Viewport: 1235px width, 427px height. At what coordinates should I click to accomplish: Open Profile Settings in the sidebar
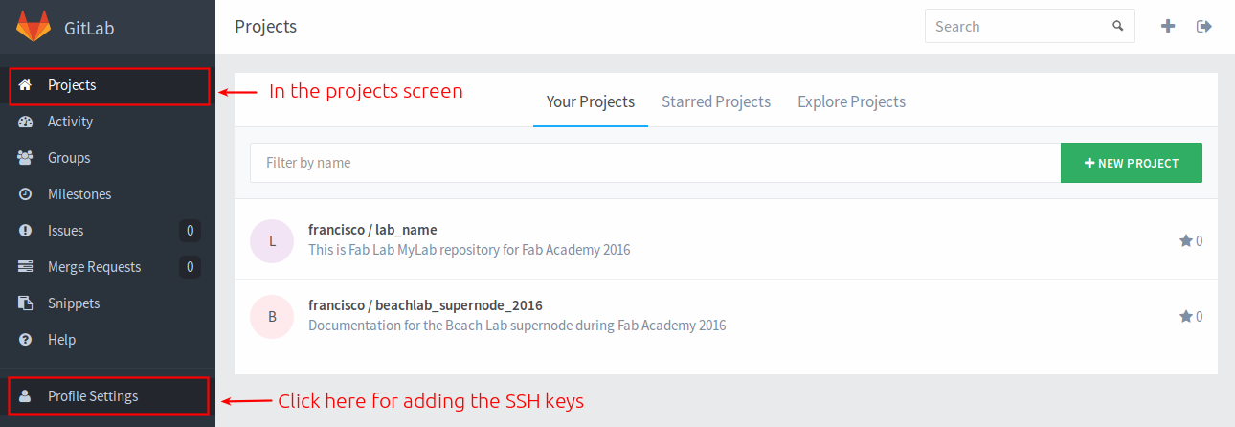(x=107, y=396)
